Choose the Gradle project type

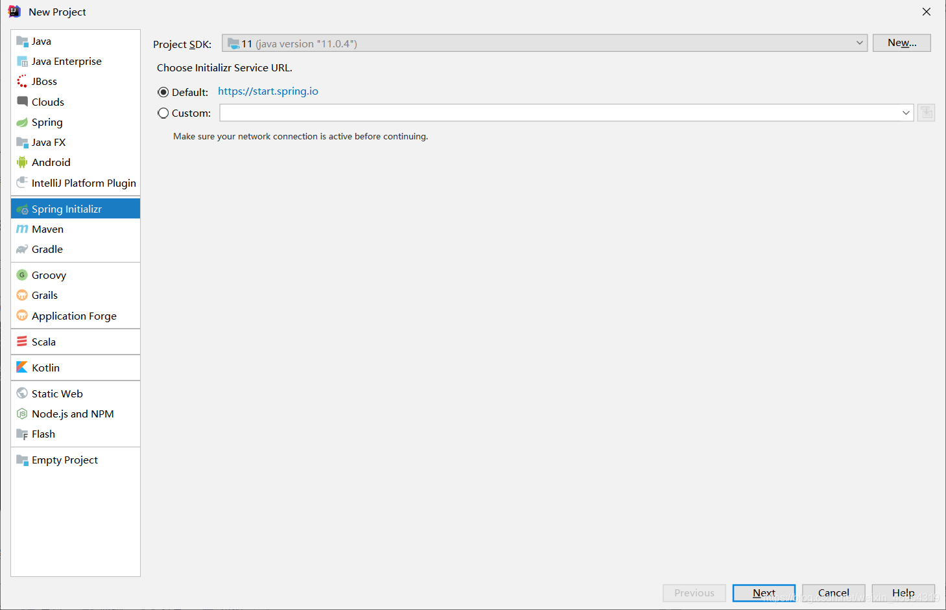[x=75, y=250]
